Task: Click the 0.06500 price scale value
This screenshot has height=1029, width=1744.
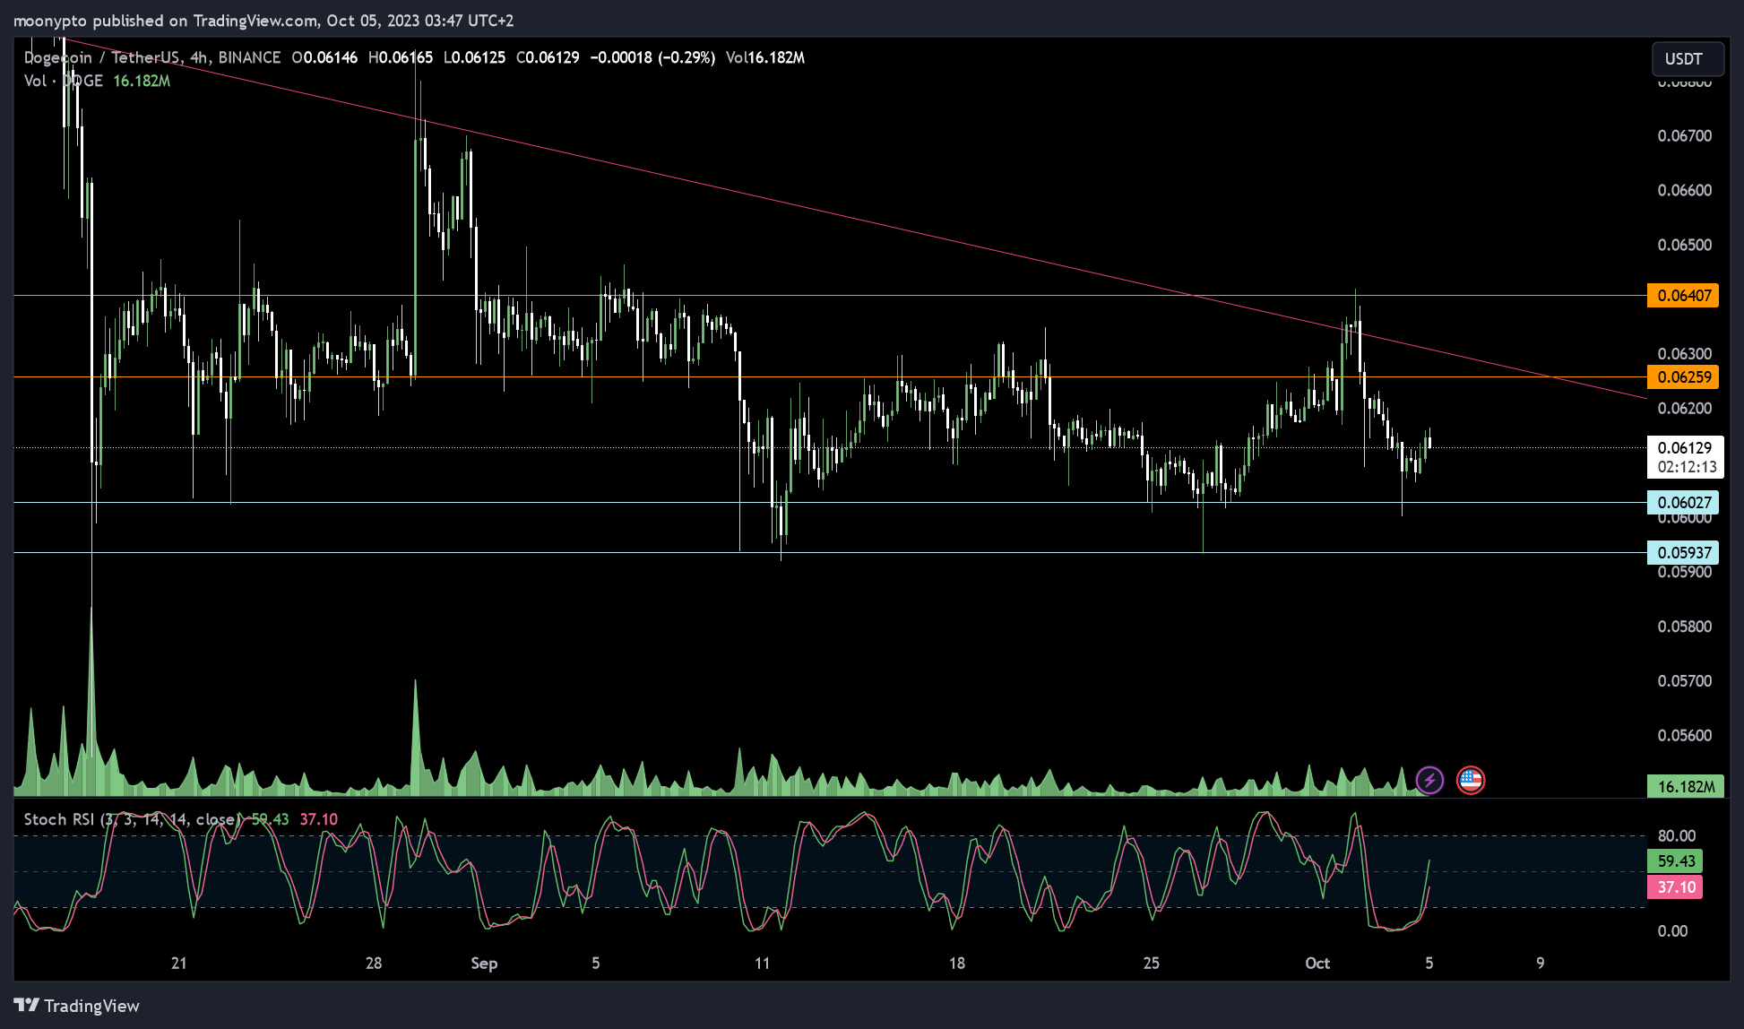Action: tap(1685, 246)
